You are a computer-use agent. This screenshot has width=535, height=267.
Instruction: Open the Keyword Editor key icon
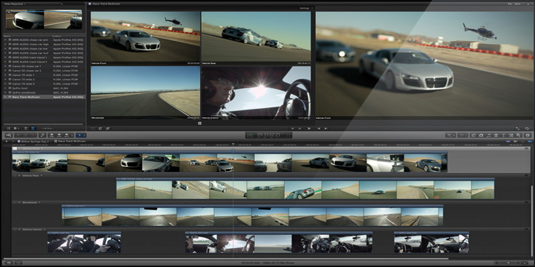(42, 136)
